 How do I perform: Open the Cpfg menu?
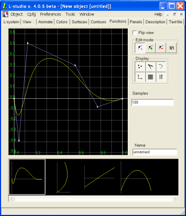(x=31, y=14)
